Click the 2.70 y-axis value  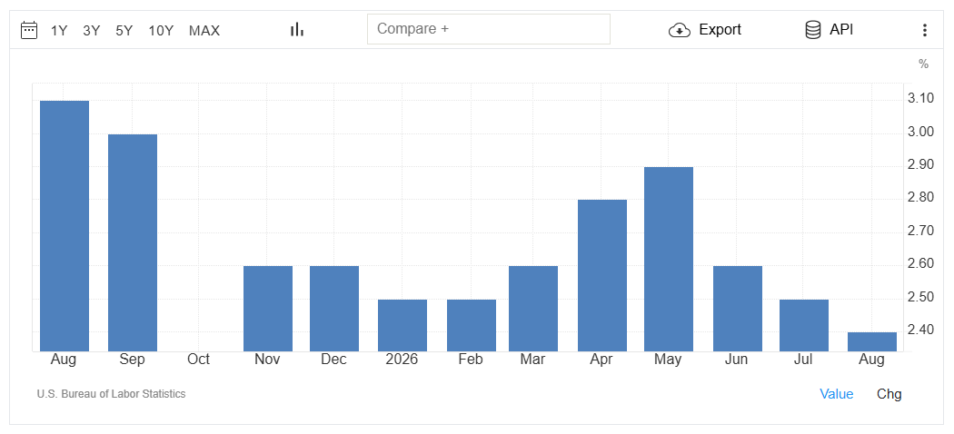tap(921, 231)
